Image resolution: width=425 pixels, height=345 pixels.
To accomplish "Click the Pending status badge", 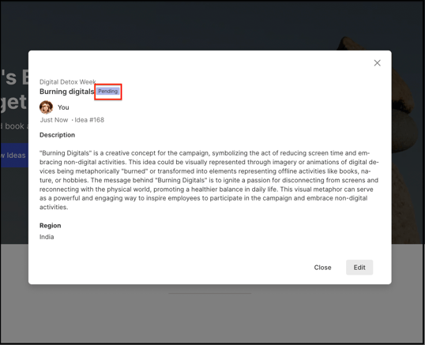I will 108,92.
